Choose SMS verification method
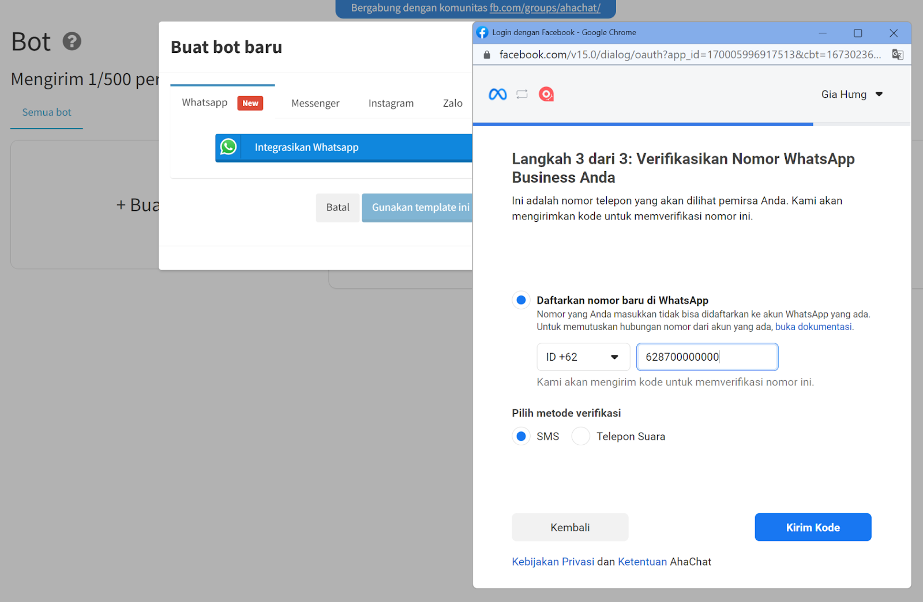The height and width of the screenshot is (602, 923). click(x=521, y=436)
